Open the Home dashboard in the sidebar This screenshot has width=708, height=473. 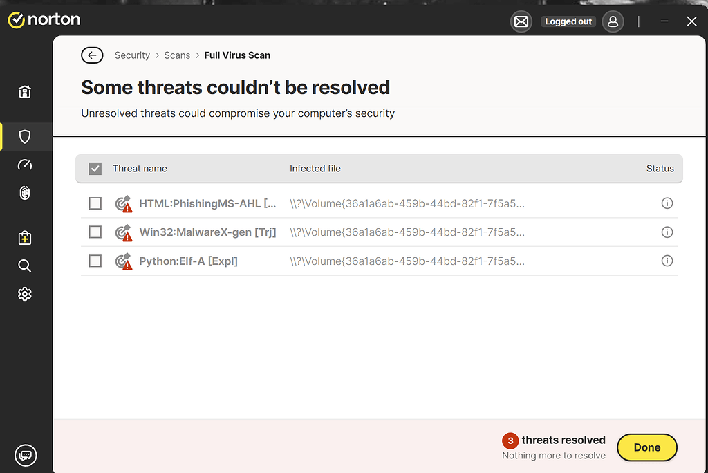[25, 91]
